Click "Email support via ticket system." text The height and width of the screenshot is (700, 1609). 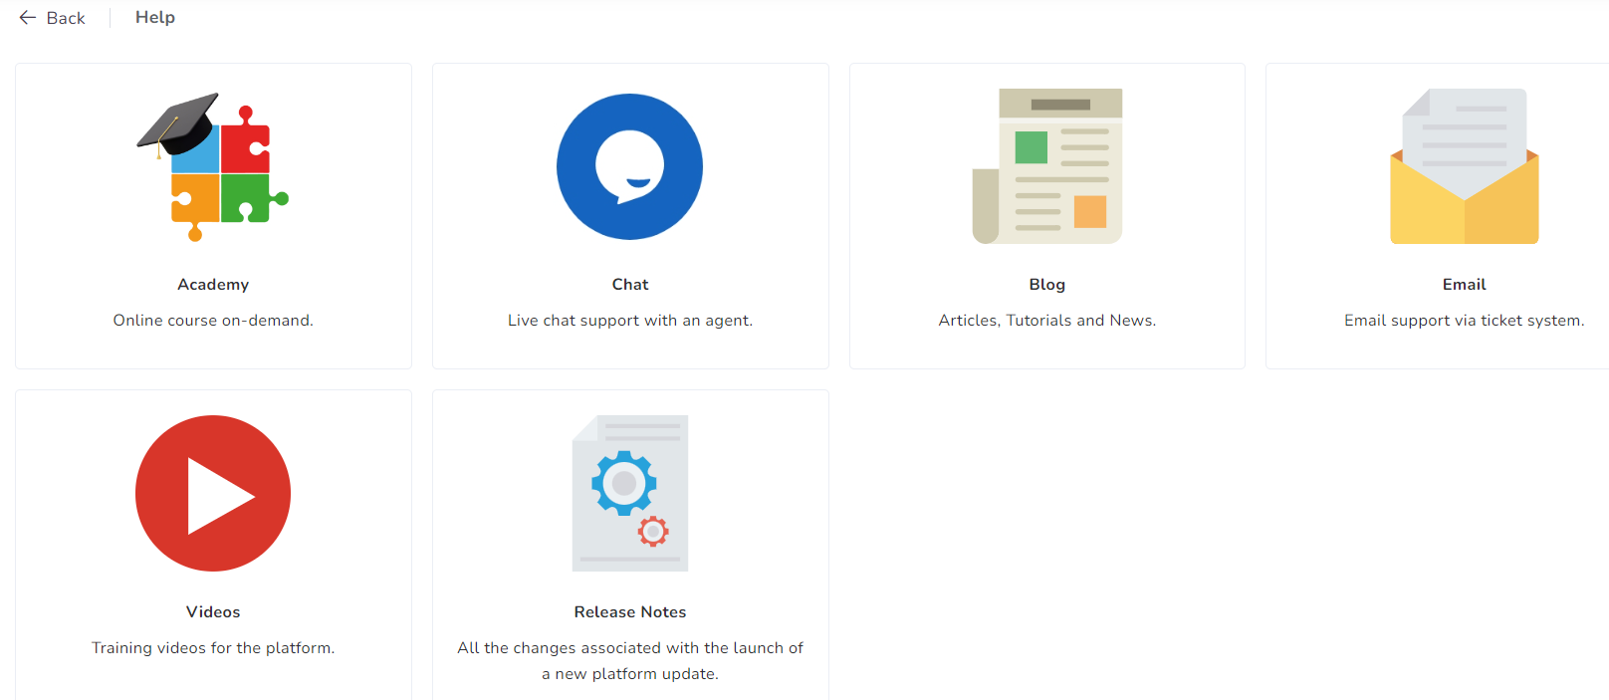1464,321
